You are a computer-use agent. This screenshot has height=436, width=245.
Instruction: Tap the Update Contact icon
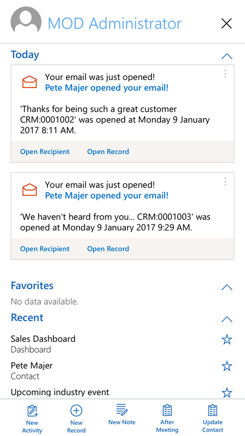click(213, 410)
